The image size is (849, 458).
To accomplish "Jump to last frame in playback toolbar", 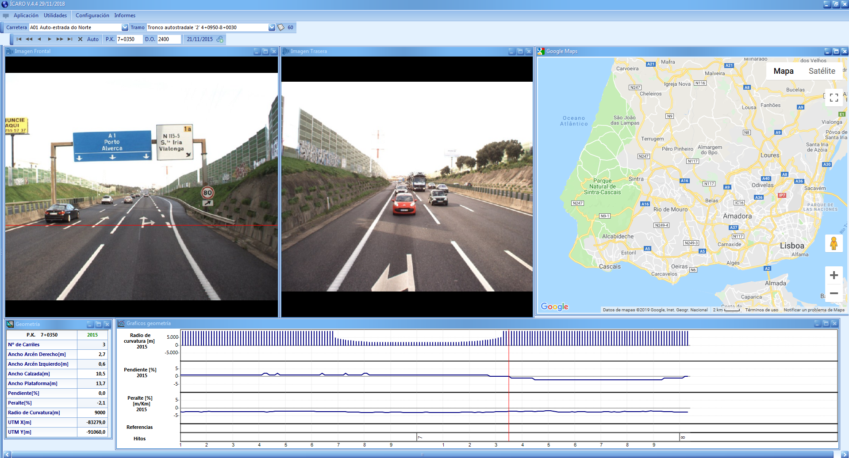I will tap(70, 39).
